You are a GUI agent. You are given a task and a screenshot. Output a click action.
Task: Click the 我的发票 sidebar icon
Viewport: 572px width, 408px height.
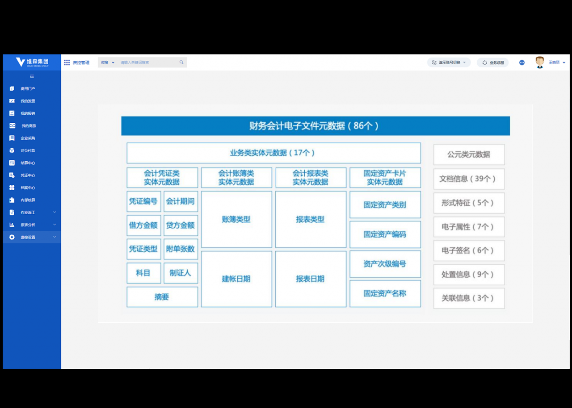(12, 101)
